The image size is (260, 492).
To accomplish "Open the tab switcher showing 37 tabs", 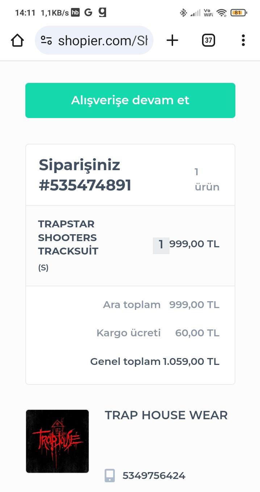I will click(208, 40).
